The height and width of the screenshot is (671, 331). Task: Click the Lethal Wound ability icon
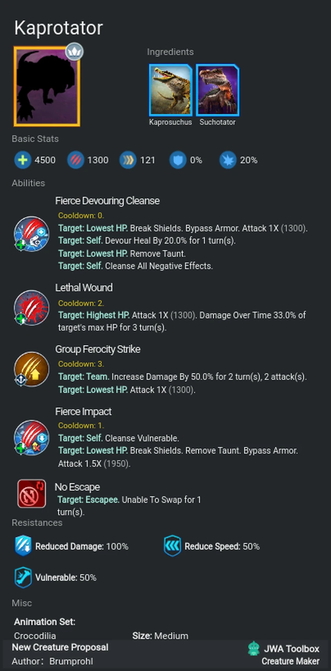point(31,307)
